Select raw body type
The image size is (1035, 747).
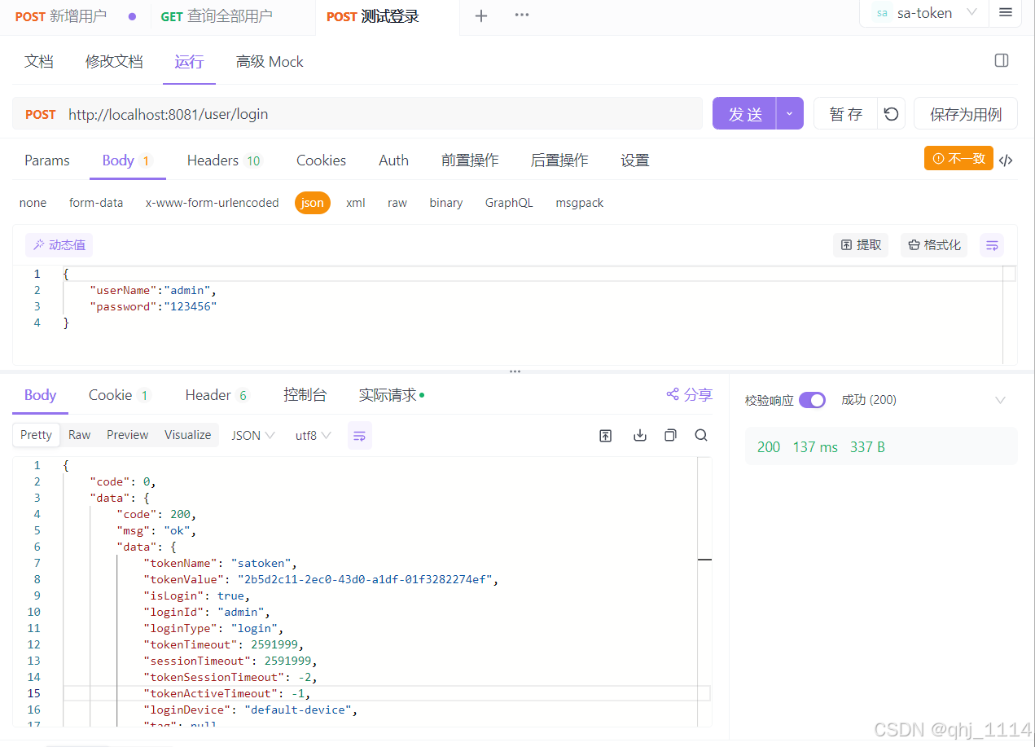pos(397,203)
